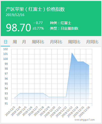Screen dimensions: 102x124
Task: Click the y-axis label 102
Action: [6, 49]
